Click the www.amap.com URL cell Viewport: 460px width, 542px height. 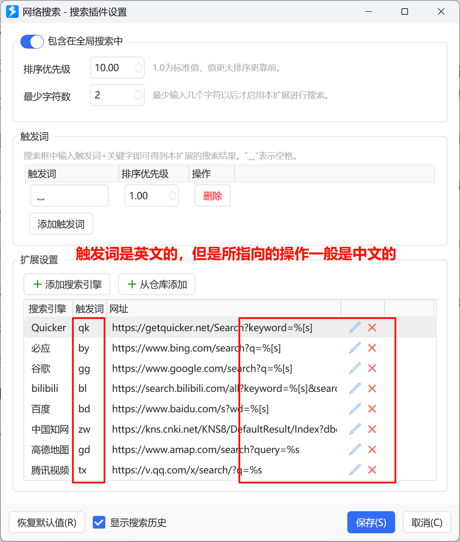[206, 450]
